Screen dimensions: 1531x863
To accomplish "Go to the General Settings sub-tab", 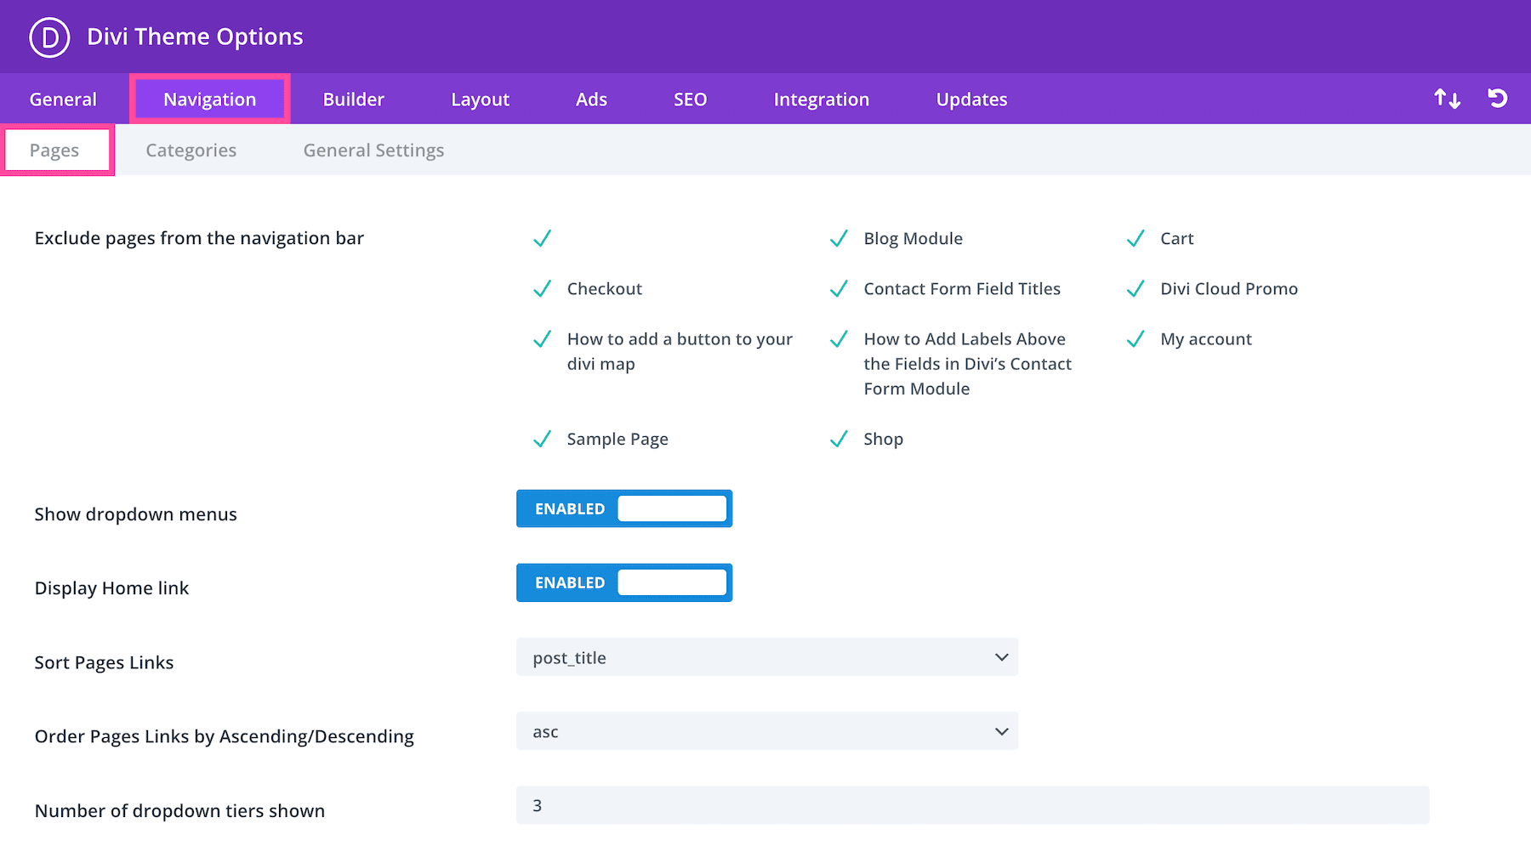I will [x=373, y=150].
